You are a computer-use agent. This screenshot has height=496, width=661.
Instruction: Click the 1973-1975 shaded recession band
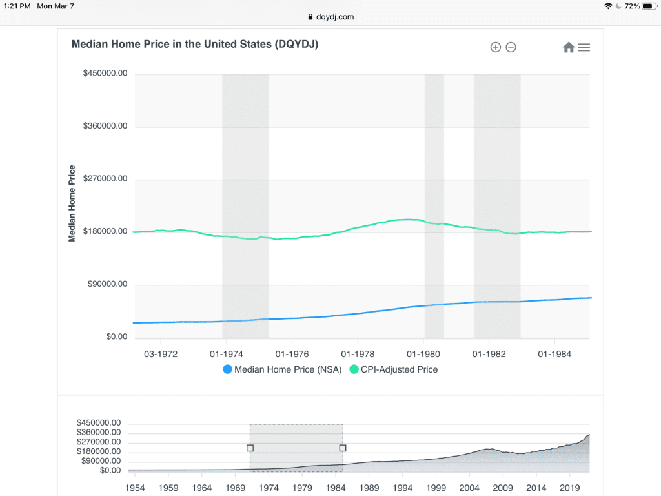coord(245,161)
